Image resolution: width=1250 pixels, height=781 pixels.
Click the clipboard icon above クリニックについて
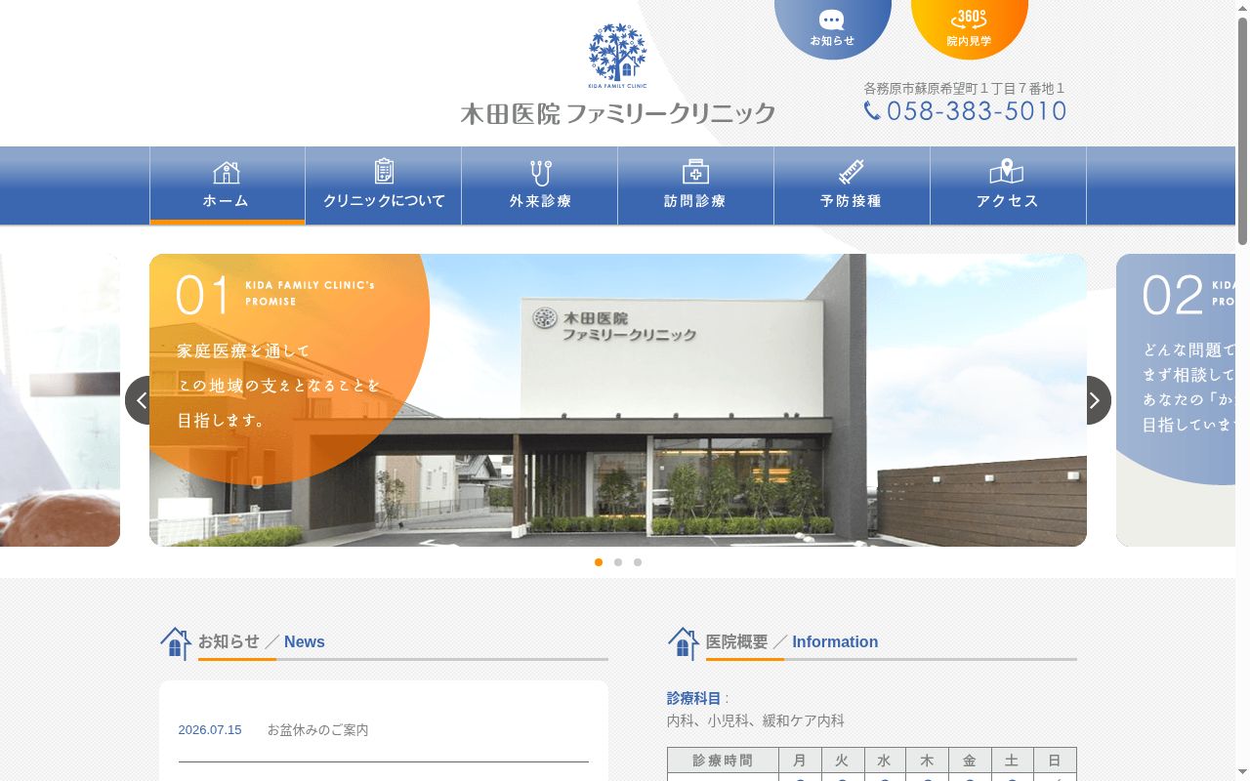click(384, 172)
